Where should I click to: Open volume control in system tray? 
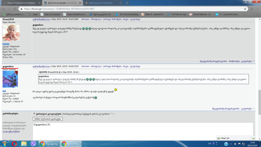point(235,144)
